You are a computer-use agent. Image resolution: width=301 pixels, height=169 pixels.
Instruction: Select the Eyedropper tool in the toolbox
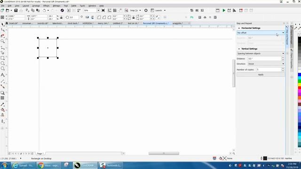coord(2,105)
